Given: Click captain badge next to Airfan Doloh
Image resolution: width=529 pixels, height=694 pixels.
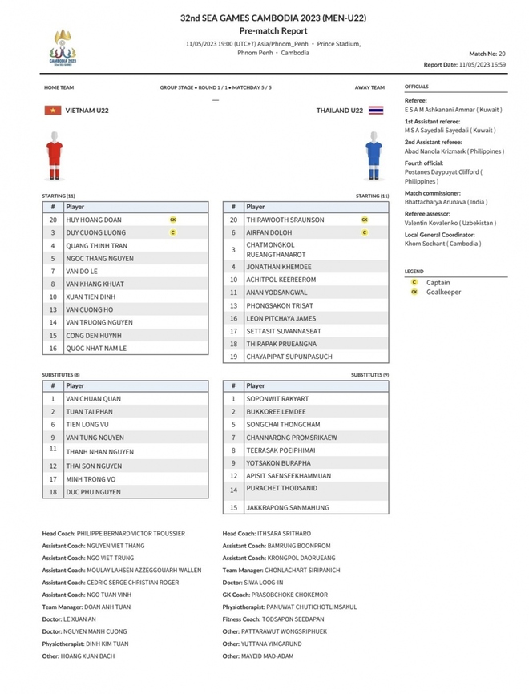Looking at the screenshot, I should click(365, 232).
